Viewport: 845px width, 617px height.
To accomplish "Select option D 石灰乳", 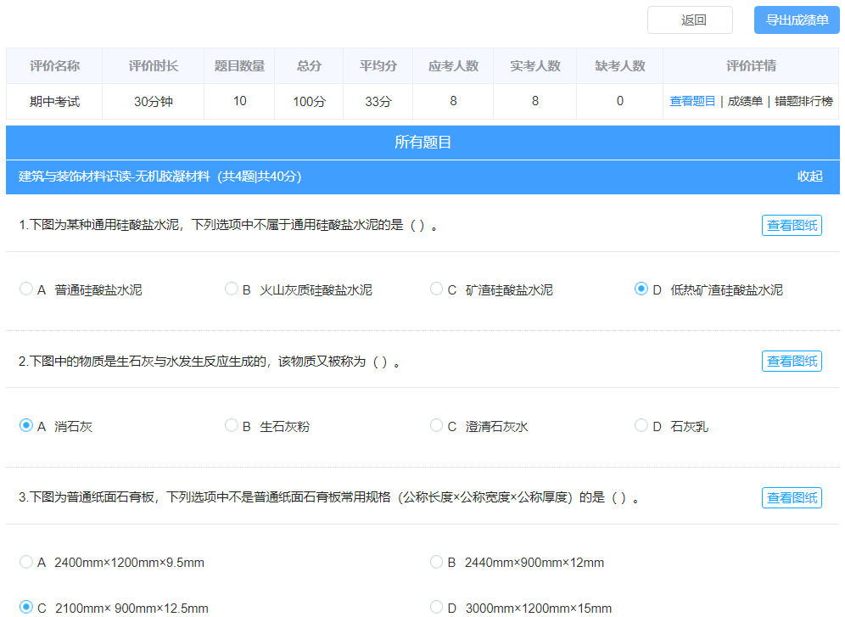I will pos(641,426).
